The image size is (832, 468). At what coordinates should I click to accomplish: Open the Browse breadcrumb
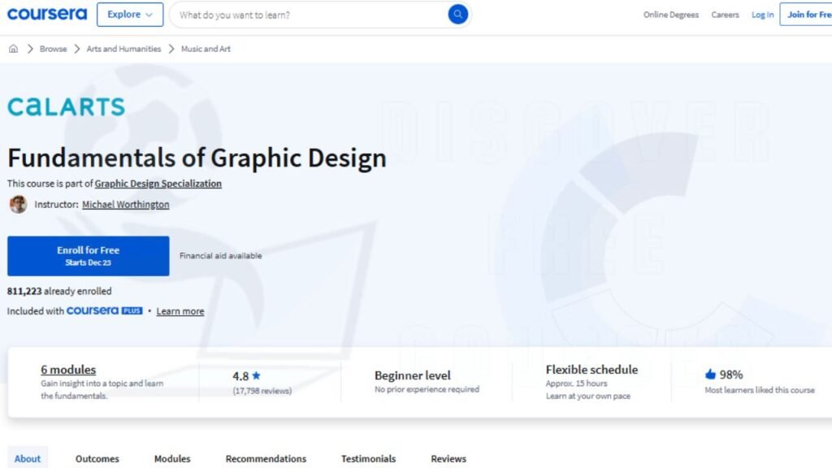pyautogui.click(x=53, y=49)
